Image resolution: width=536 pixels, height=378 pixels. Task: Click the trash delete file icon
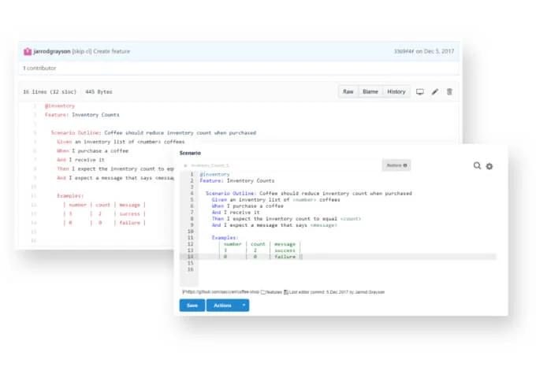pos(449,91)
